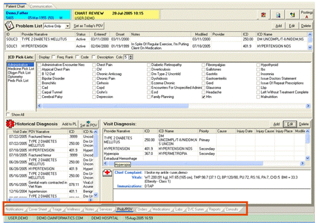The width and height of the screenshot is (318, 224).
Task: Click the red star-of-life Historical Diagnosis icon
Action: click(10, 124)
